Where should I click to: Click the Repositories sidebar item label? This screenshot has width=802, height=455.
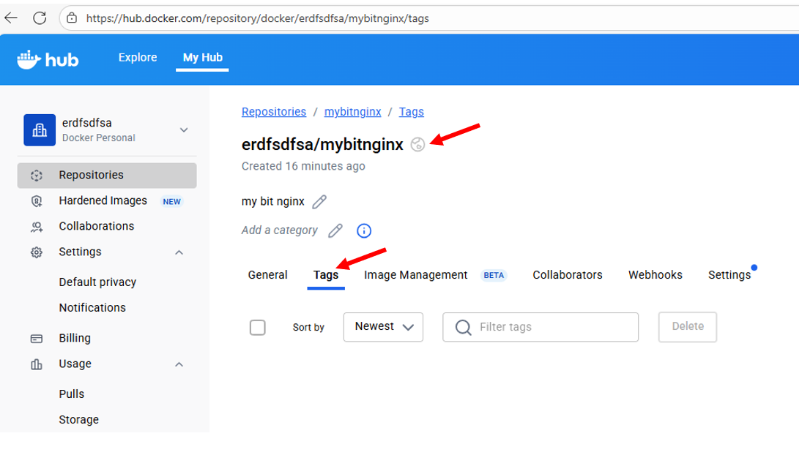tap(91, 175)
